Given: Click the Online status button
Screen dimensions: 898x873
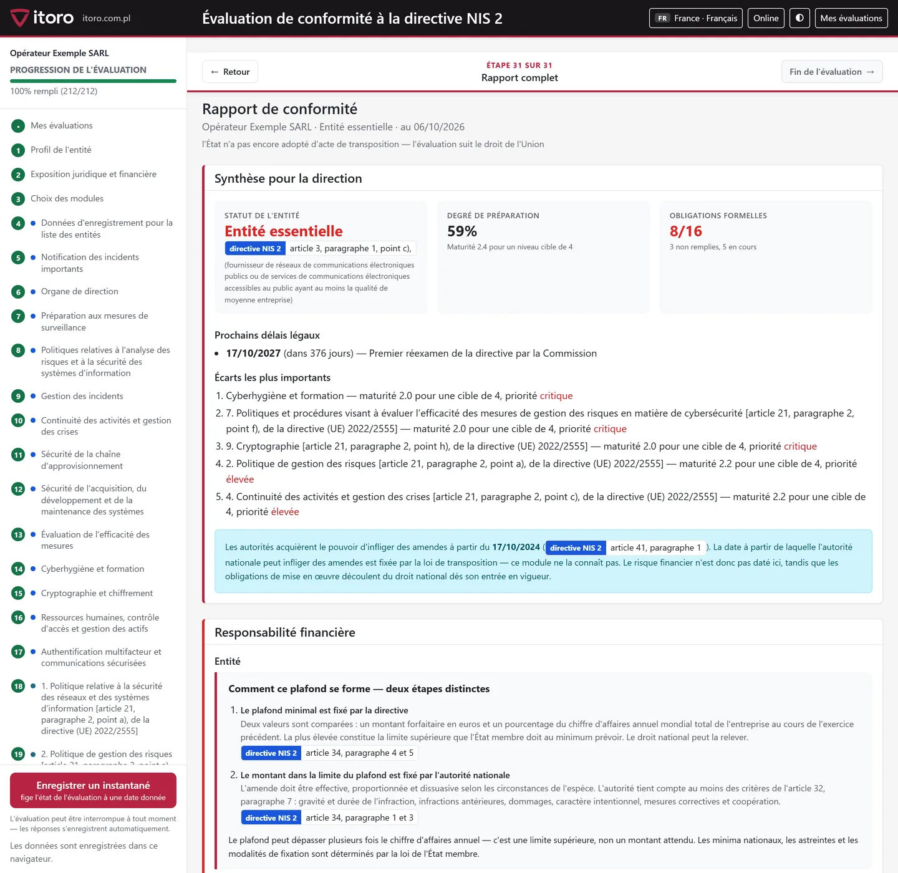Looking at the screenshot, I should pyautogui.click(x=766, y=18).
